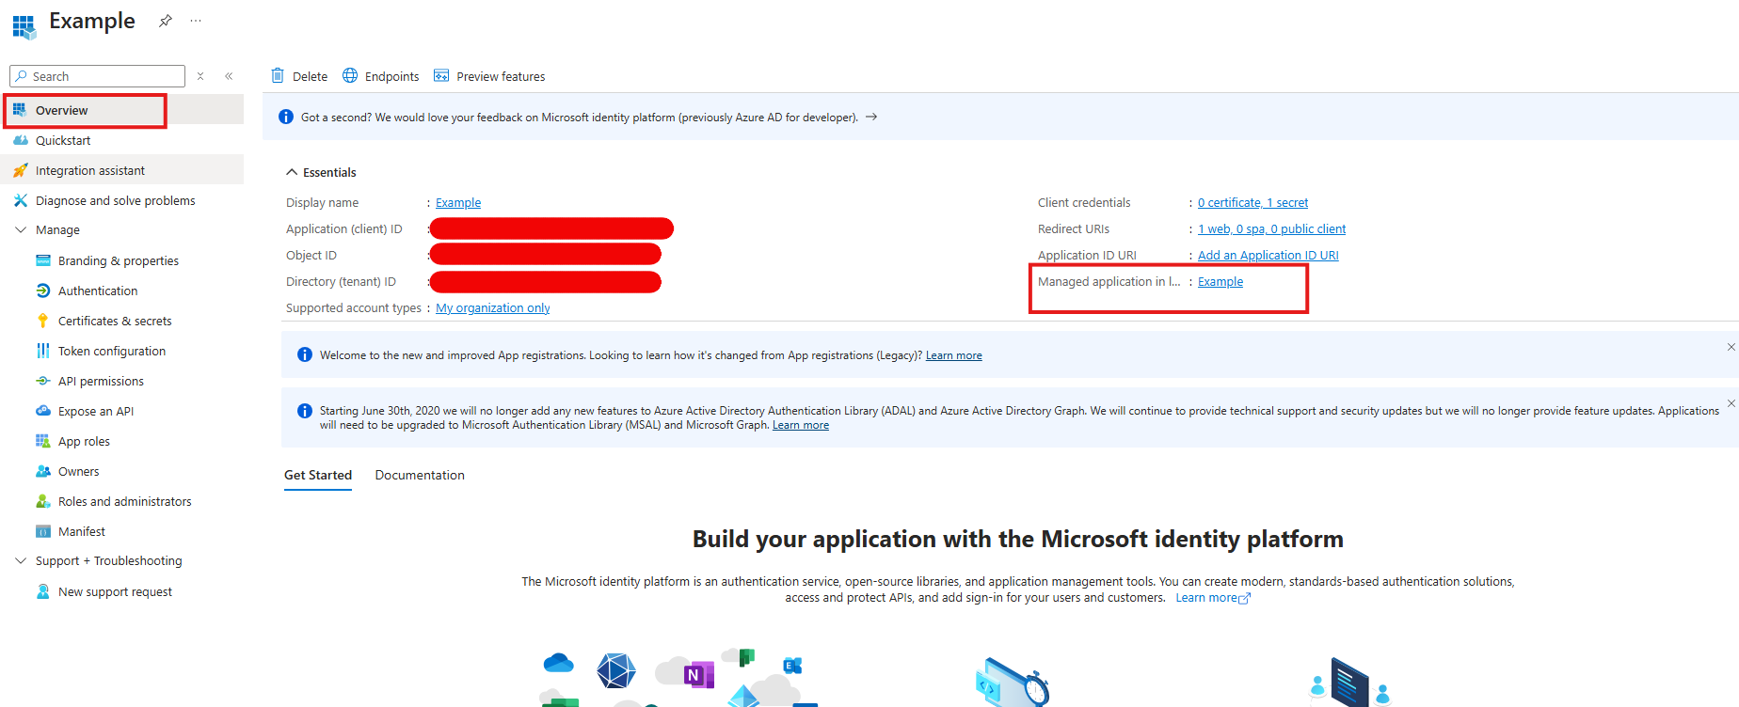Collapse the sidebar with double chevron
Screen dimensions: 1739x707
coord(229,76)
